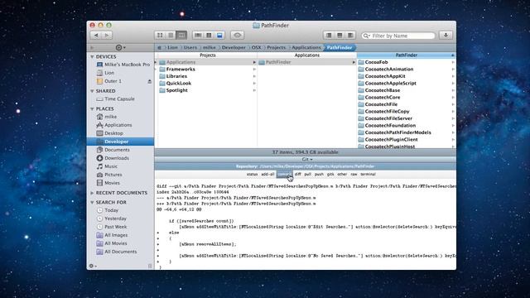Search for Past Week files

(112, 227)
